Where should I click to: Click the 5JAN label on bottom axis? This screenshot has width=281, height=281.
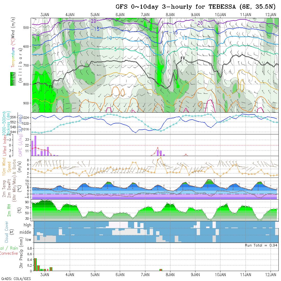coord(95,275)
